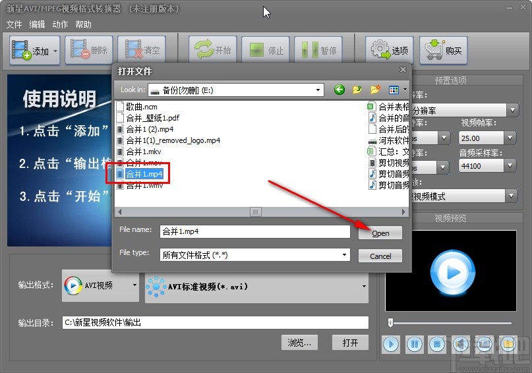Click file icon next to 歌曲.ncm
The image size is (532, 373).
(x=120, y=107)
